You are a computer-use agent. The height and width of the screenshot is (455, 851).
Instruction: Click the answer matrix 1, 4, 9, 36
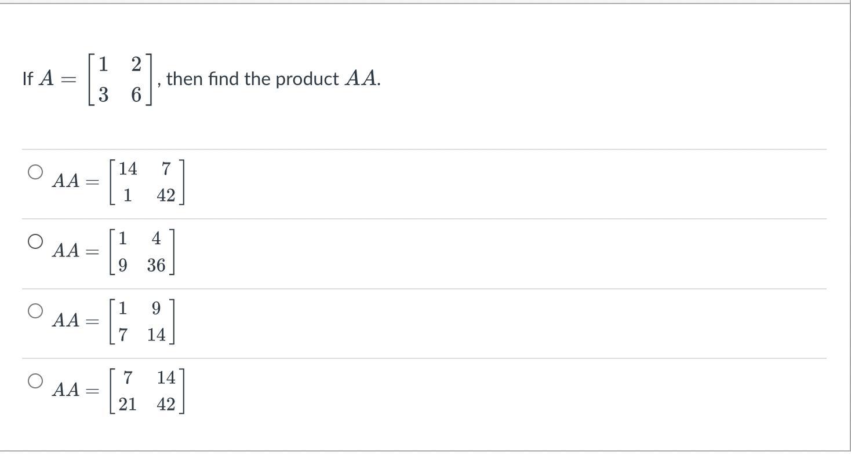click(141, 251)
